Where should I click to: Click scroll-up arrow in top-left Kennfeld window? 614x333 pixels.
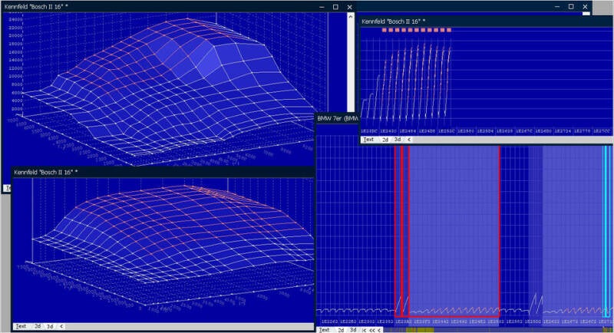coord(351,16)
